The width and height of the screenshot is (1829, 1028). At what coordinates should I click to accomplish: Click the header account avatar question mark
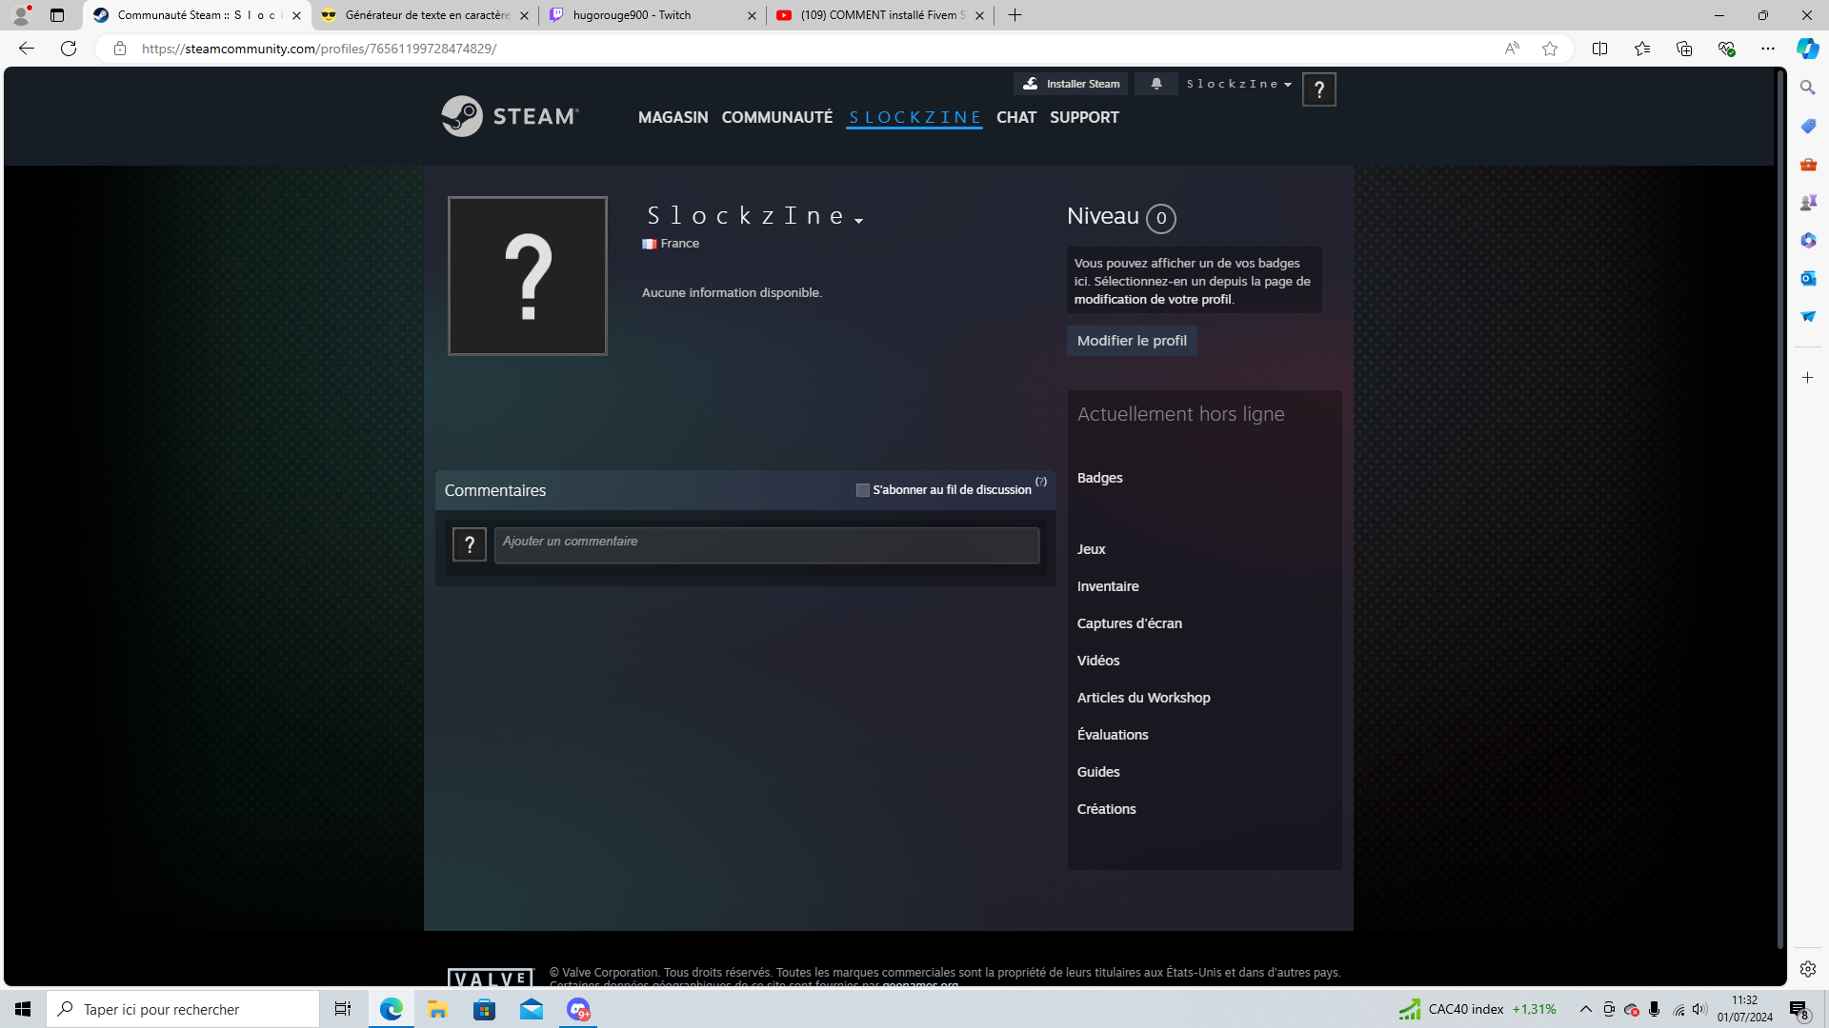click(1319, 89)
